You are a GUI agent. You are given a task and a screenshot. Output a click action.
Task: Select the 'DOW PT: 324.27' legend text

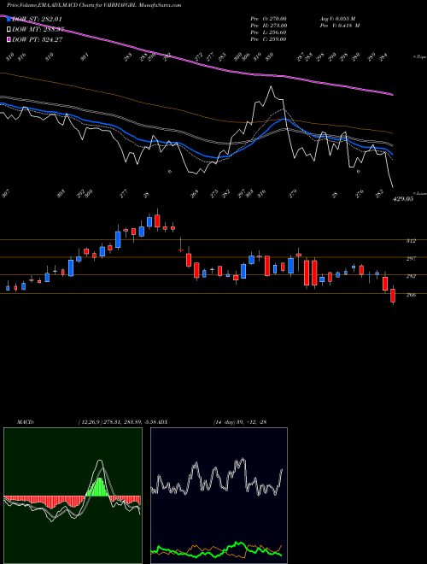(38, 39)
